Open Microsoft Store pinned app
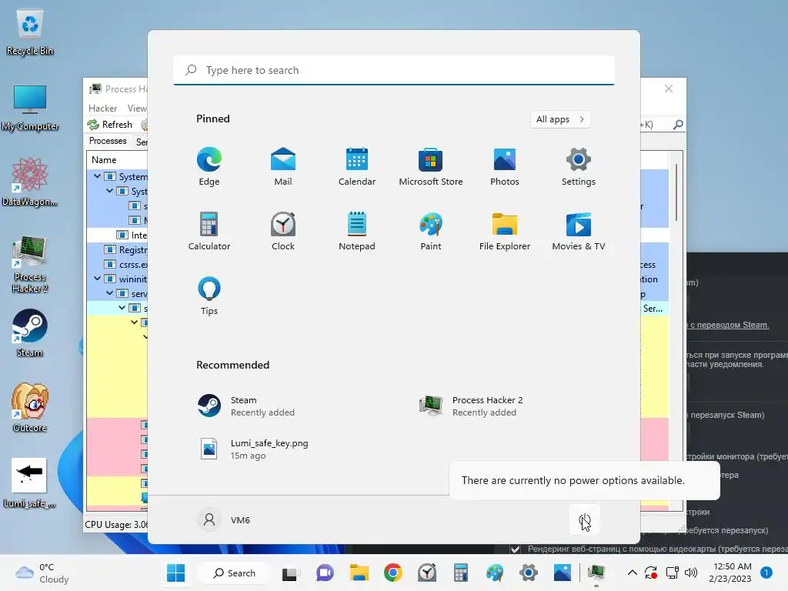The image size is (788, 591). click(431, 167)
